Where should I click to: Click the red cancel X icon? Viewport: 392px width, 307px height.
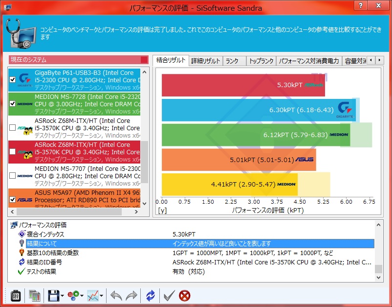point(185,296)
